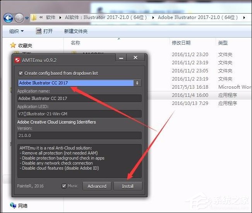Click 新建文件夹 toolbar button
This screenshot has height=213, width=252.
tap(76, 31)
